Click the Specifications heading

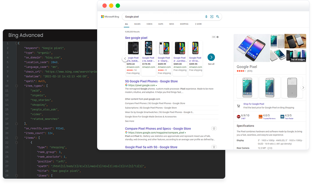pos(245,126)
